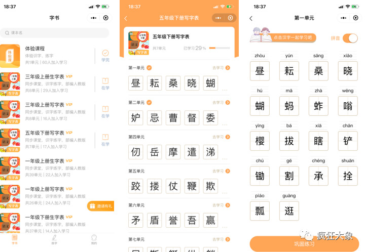
Task: Go back from 五年级下册写字表 page
Action: pyautogui.click(x=126, y=18)
